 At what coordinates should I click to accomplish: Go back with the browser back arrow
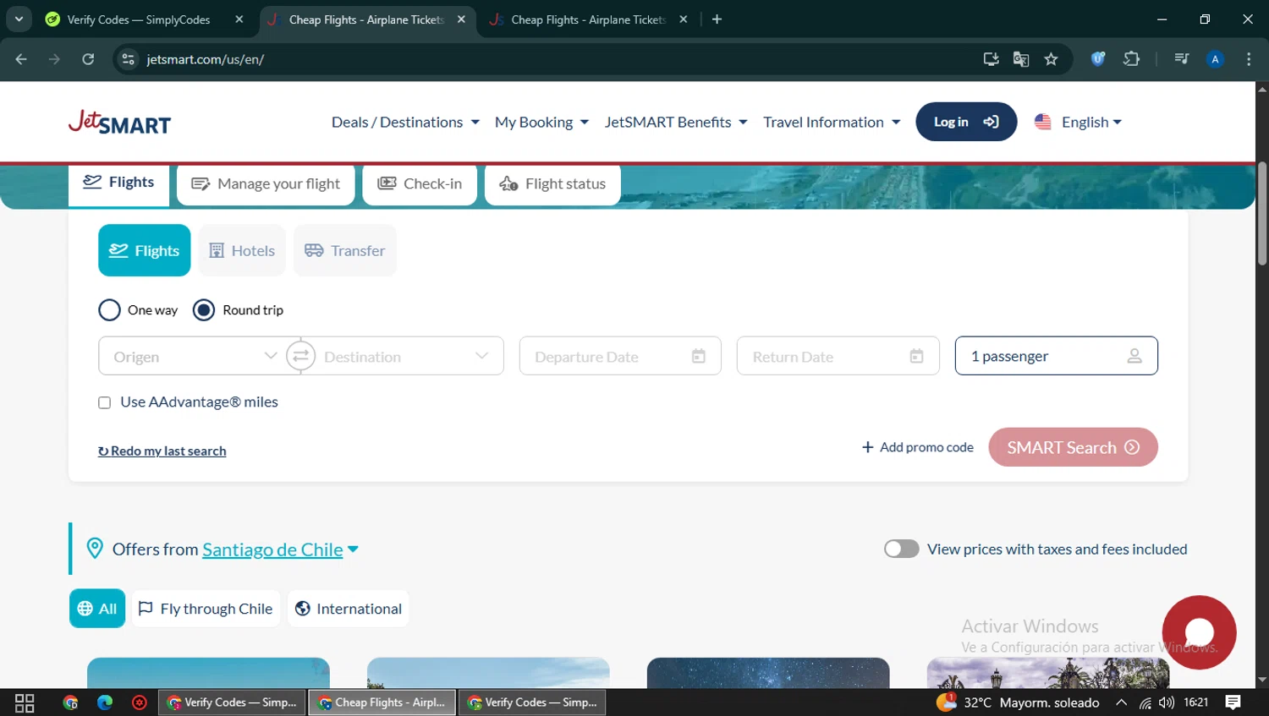(x=21, y=59)
